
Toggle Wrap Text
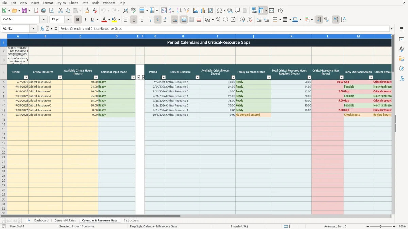[174, 20]
